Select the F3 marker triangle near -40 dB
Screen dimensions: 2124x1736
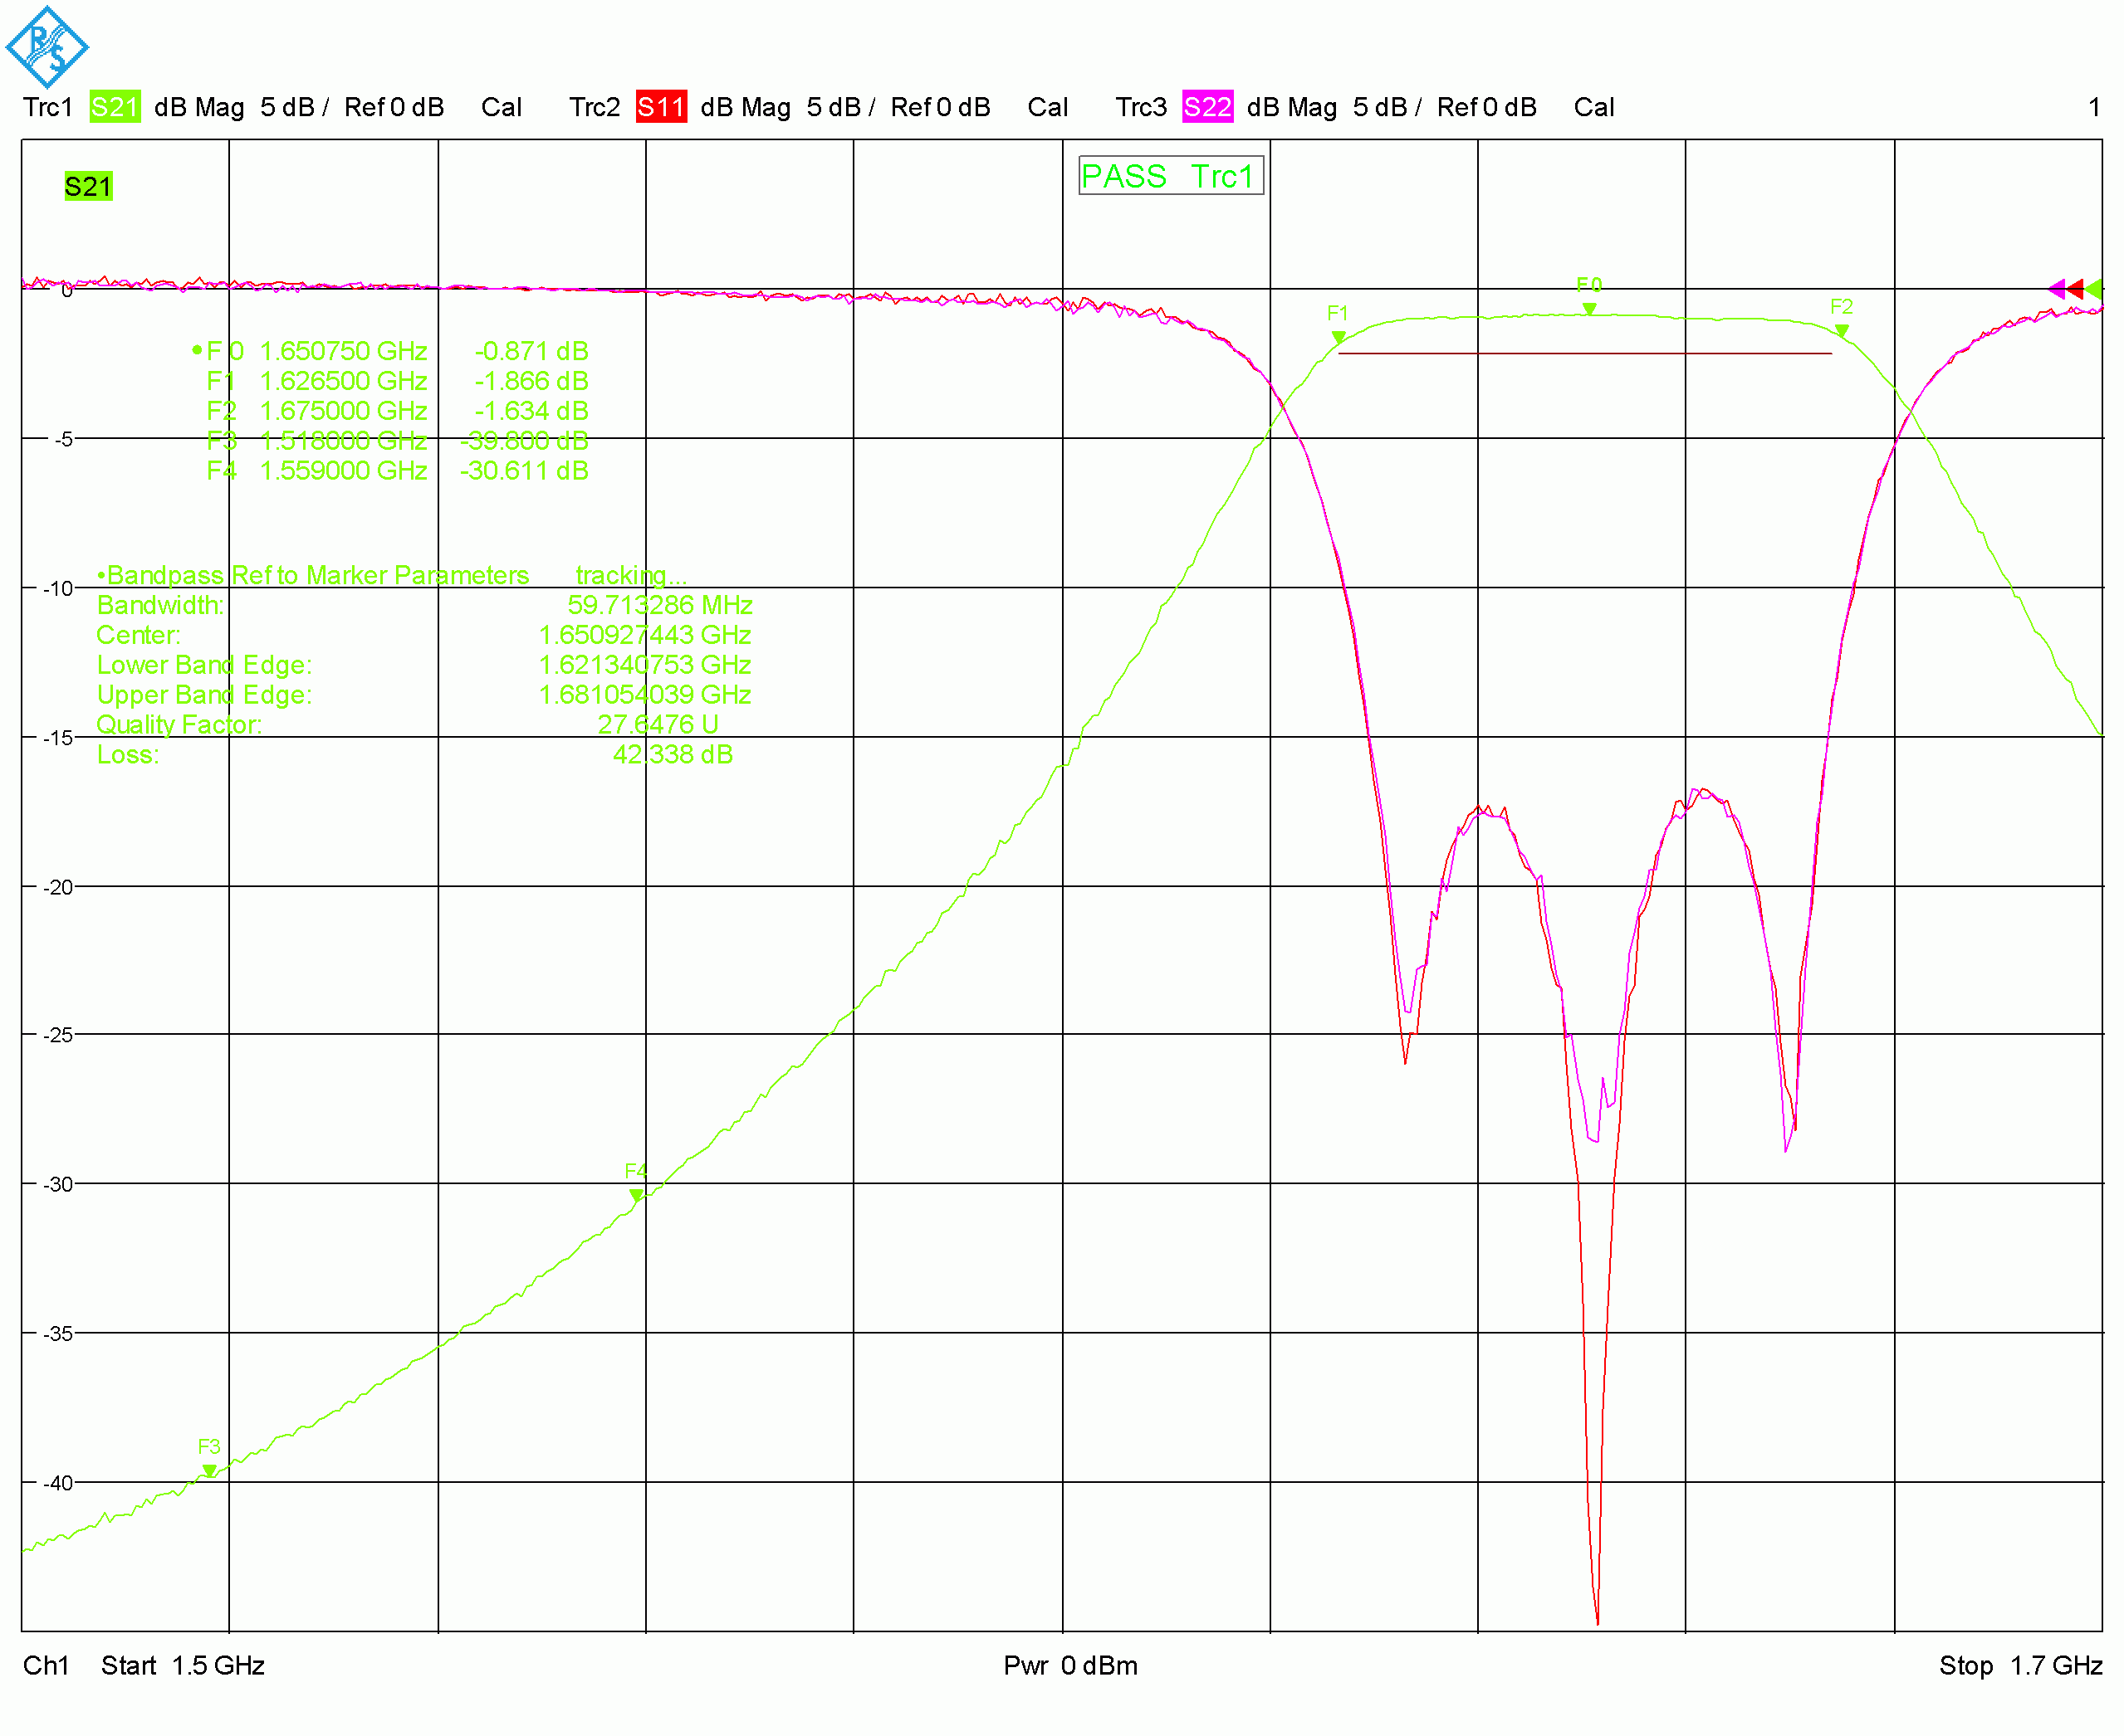[x=209, y=1471]
